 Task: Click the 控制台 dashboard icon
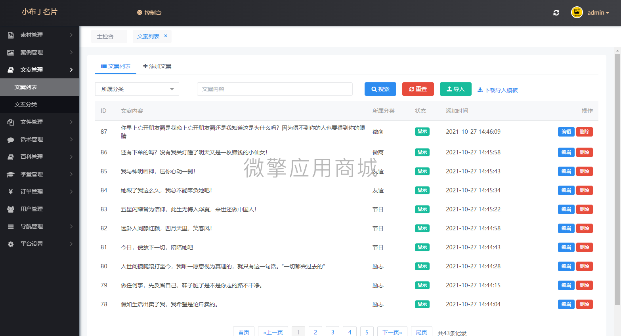coord(139,13)
